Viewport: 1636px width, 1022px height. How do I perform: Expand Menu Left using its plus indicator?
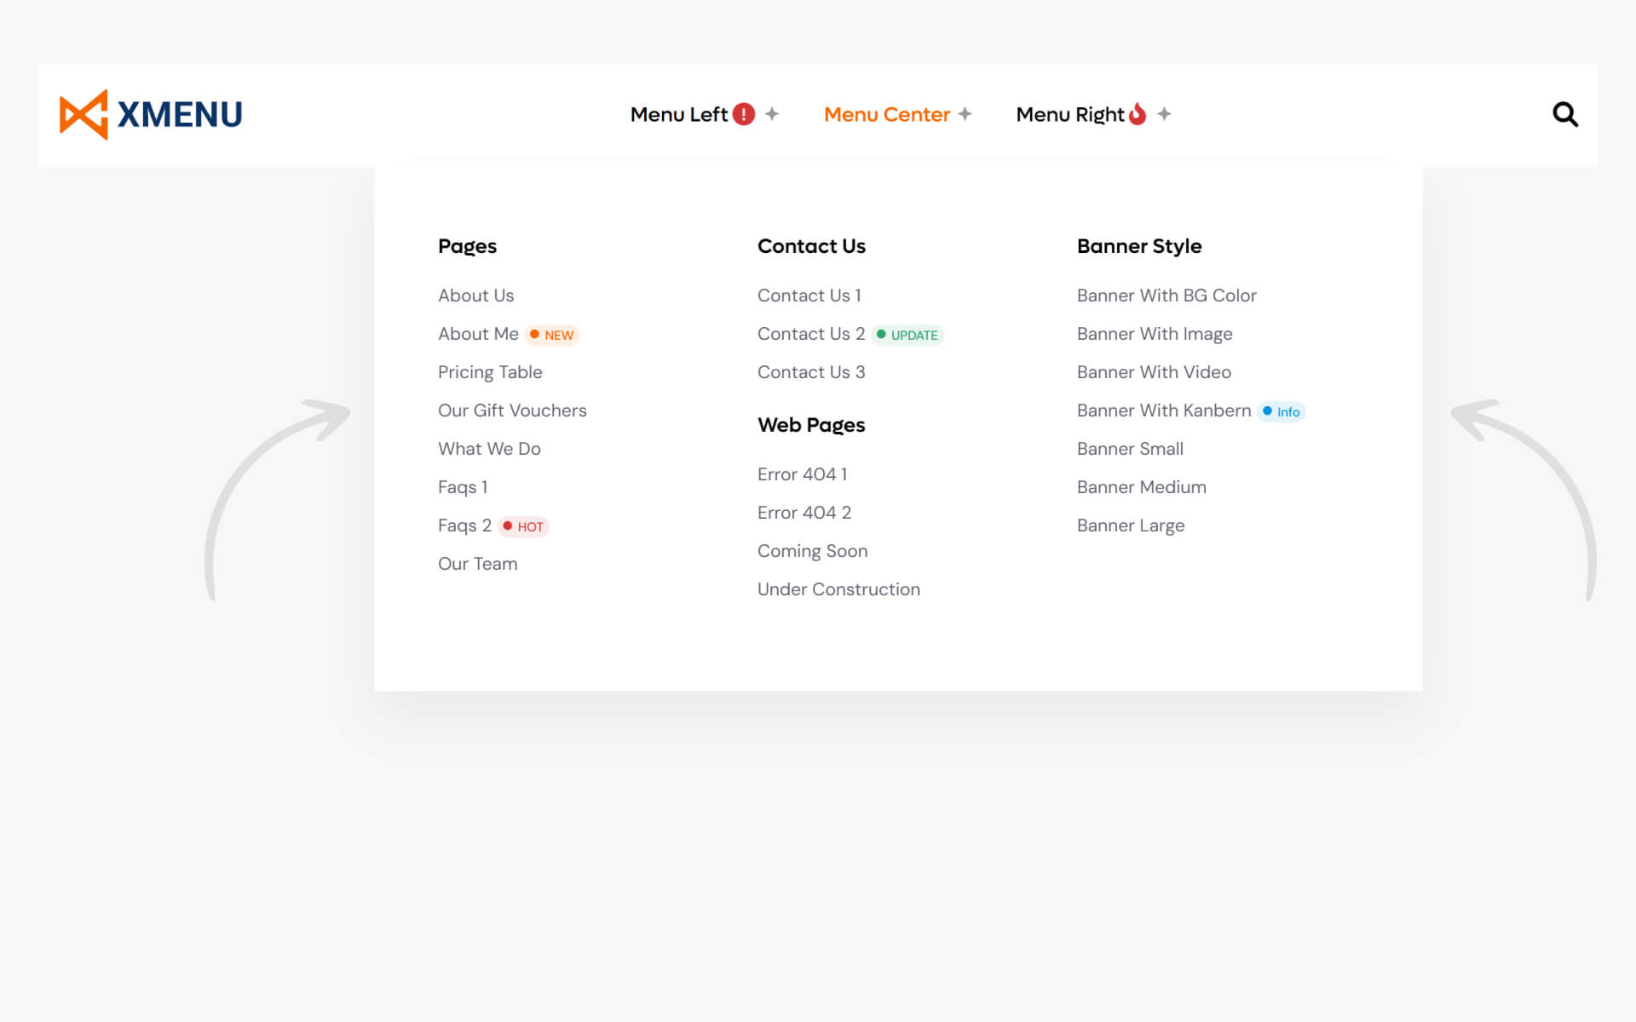pyautogui.click(x=772, y=114)
